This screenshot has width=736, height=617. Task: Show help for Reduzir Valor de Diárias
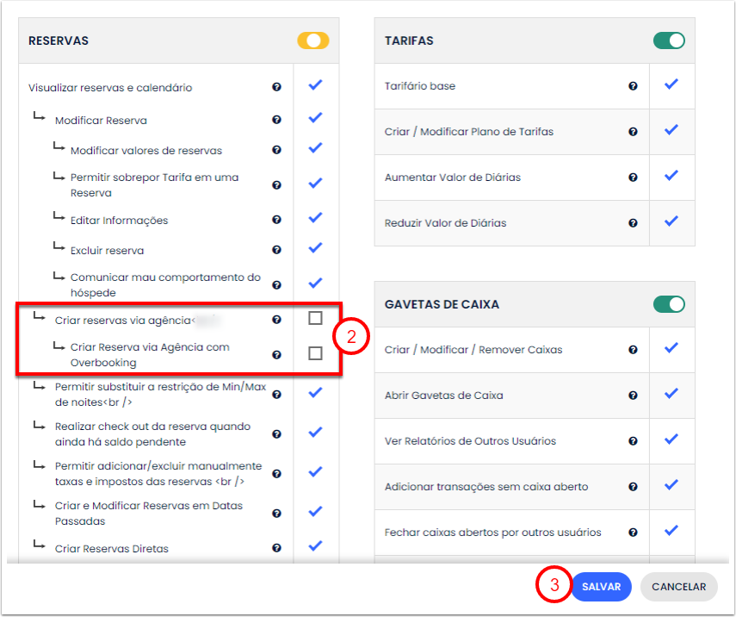(633, 223)
